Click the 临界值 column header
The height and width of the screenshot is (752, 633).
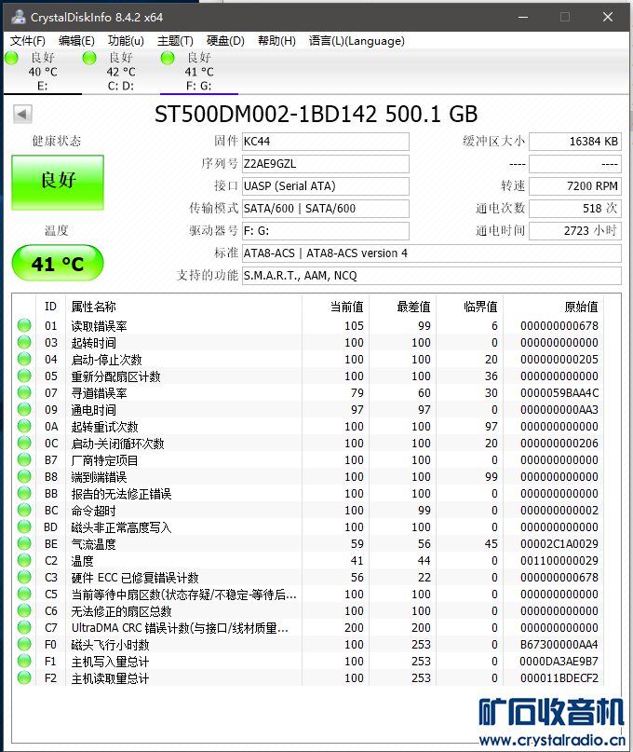(x=480, y=307)
